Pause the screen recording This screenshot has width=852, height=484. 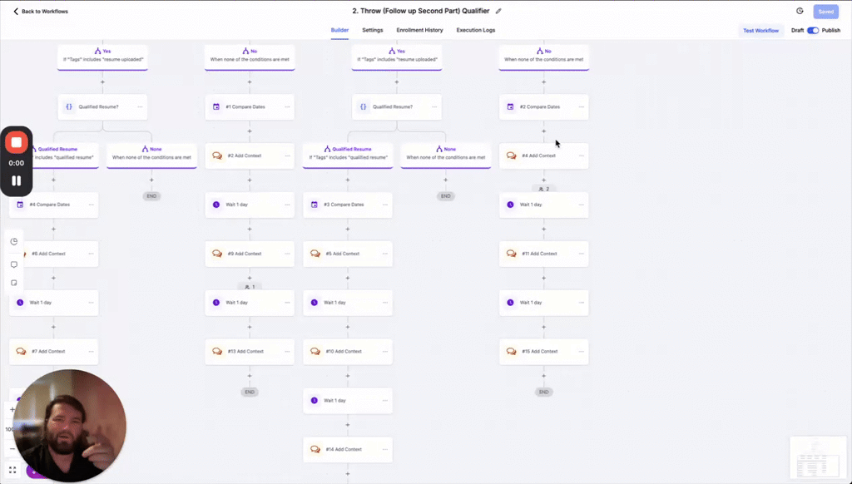tap(17, 180)
